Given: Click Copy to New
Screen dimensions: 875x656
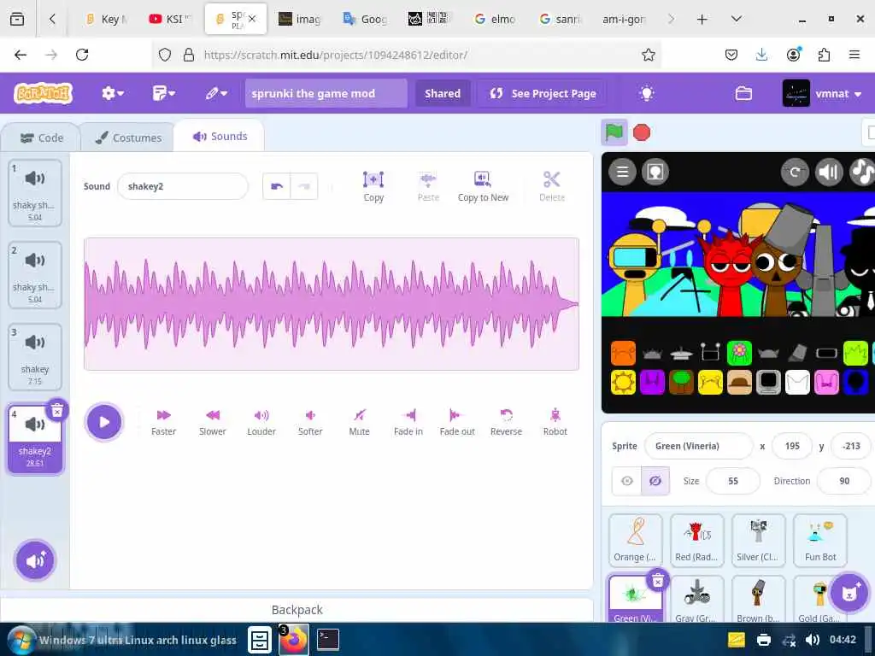Looking at the screenshot, I should [x=484, y=186].
